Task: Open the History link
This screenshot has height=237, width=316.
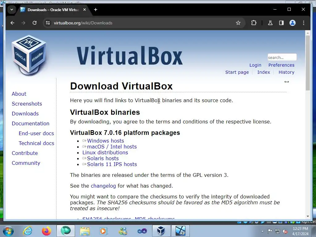Action: pos(286,72)
